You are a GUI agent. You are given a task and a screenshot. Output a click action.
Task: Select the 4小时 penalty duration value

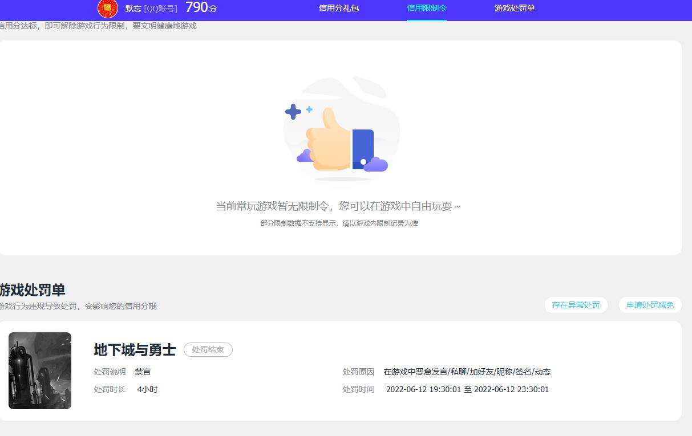(x=147, y=389)
